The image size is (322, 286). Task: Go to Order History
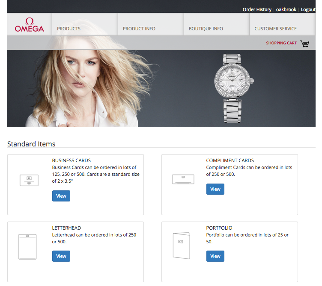pos(257,9)
